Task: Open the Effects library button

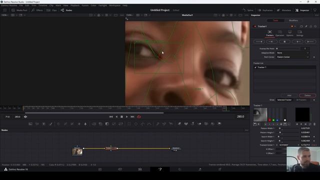Action: click(x=37, y=10)
